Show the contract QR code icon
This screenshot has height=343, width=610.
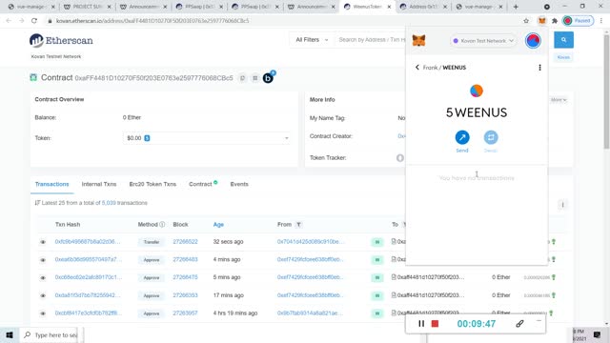click(255, 78)
